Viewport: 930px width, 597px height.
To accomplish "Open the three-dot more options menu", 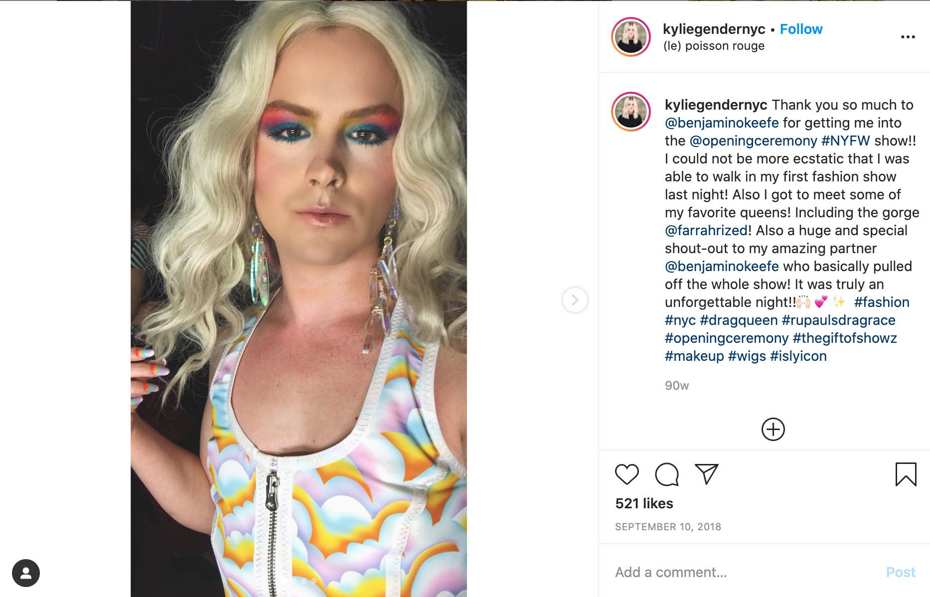I will [x=908, y=37].
